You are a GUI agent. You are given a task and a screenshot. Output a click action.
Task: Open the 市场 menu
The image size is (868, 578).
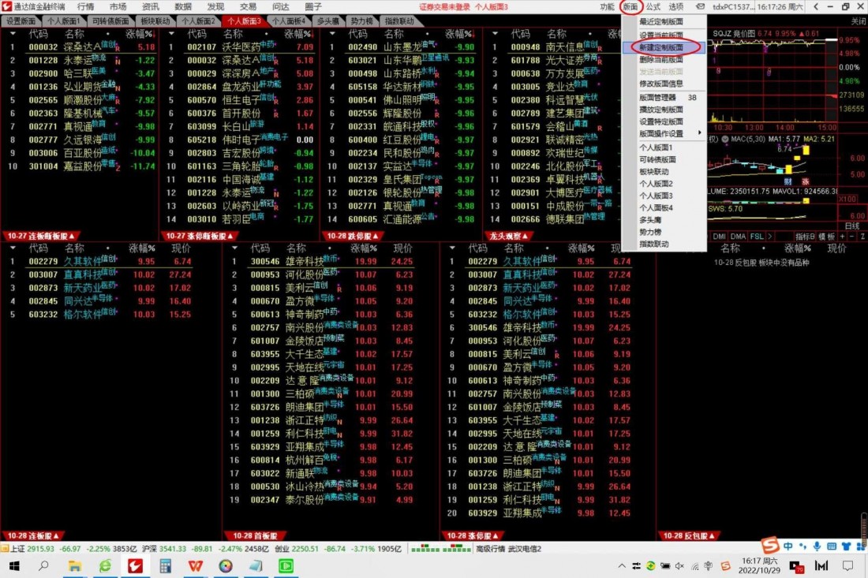[x=118, y=6]
